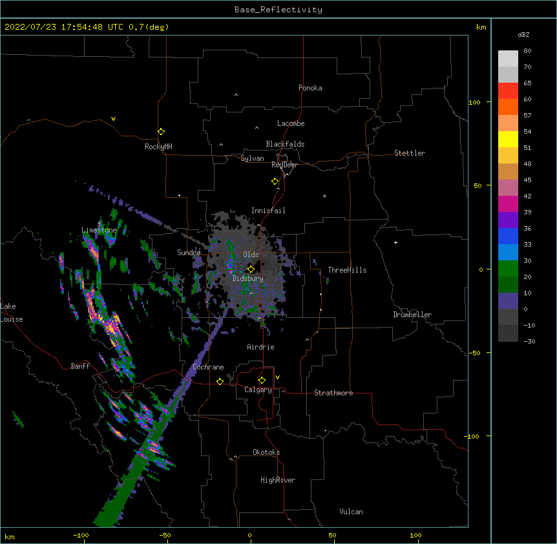The height and width of the screenshot is (544, 557).
Task: Pick the purple 36-39 dBZ legend swatch
Action: 508,220
